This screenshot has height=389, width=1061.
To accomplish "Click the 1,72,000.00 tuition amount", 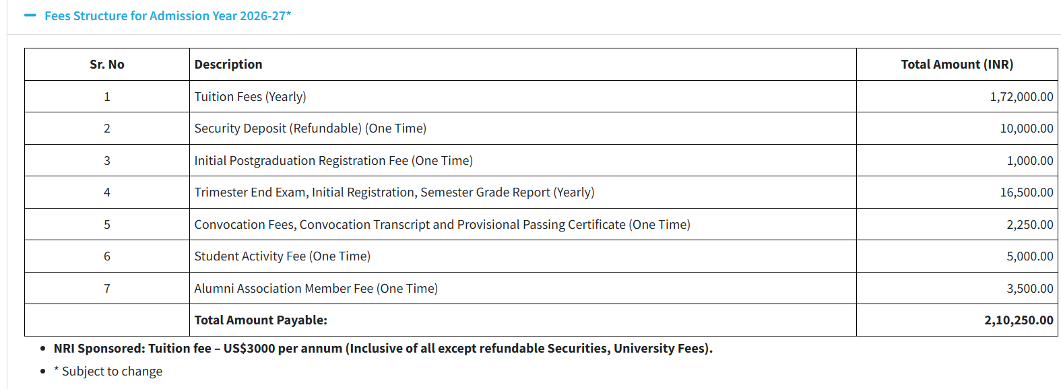I will point(1021,97).
